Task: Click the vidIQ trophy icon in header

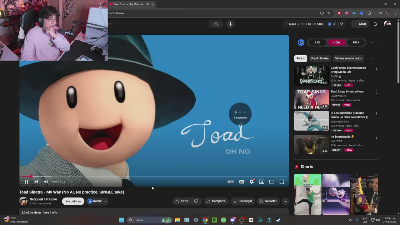Action: tap(342, 24)
